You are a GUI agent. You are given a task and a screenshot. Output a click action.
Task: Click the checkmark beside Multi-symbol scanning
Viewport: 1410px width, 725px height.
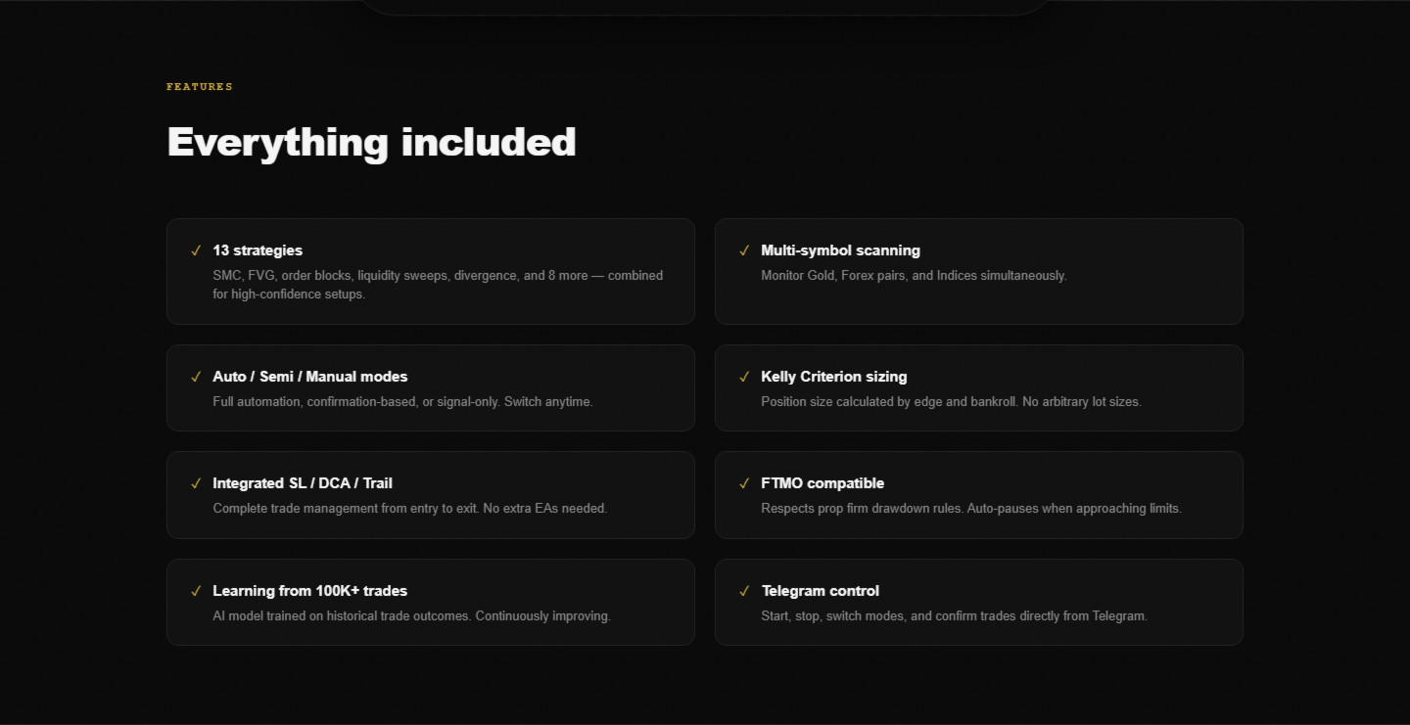pos(744,250)
